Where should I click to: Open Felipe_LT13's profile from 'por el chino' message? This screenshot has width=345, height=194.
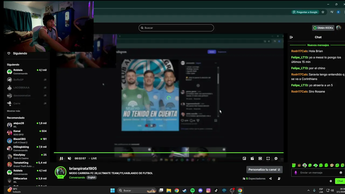[299, 68]
